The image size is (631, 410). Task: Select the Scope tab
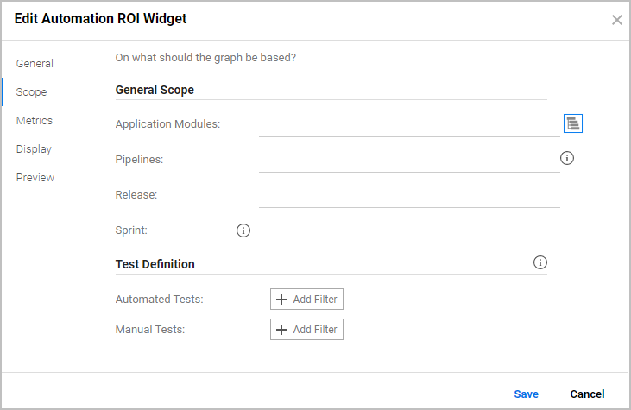[x=31, y=92]
